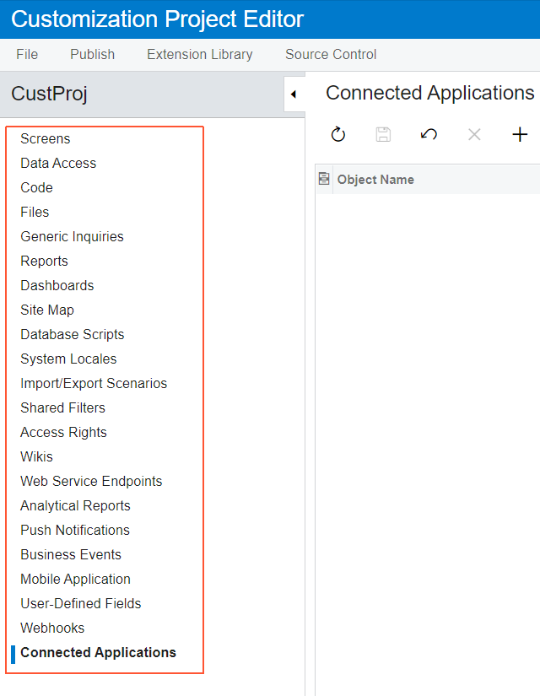Click the Refresh toolbar icon
Screen dimensions: 540x696
pos(338,134)
